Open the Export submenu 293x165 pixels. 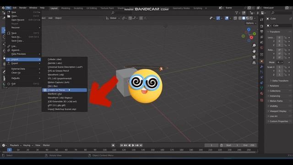[23, 63]
